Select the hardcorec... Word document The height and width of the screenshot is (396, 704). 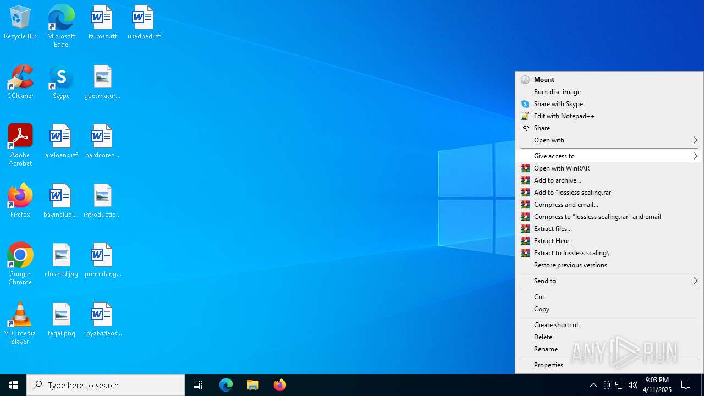tap(102, 142)
